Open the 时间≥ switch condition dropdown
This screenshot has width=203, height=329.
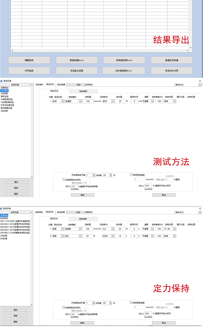(113, 236)
